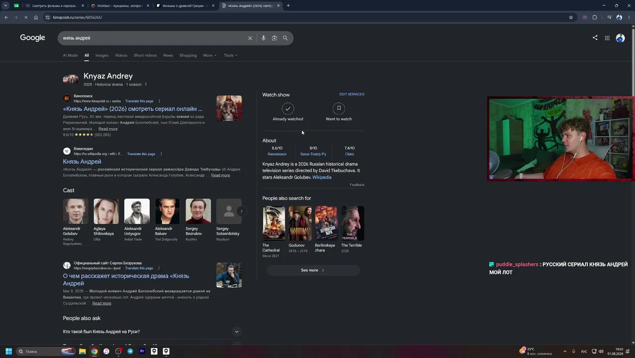The height and width of the screenshot is (358, 635).
Task: Expand the More search filters dropdown
Action: click(x=210, y=55)
